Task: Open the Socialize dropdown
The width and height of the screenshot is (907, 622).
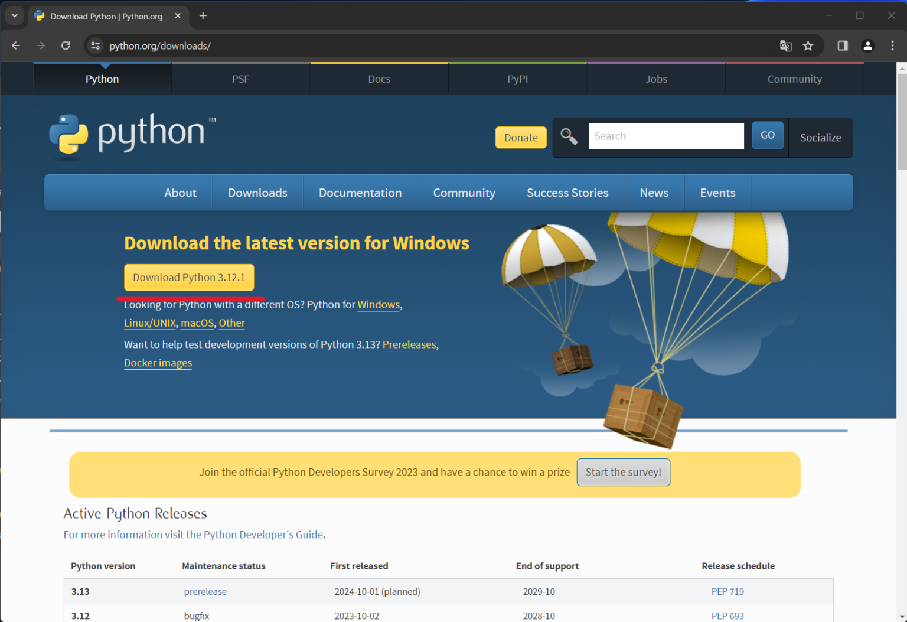Action: click(x=821, y=138)
